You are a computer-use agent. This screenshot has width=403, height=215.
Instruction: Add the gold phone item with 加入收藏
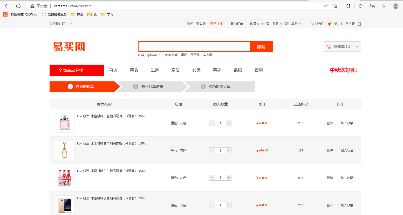(x=347, y=205)
